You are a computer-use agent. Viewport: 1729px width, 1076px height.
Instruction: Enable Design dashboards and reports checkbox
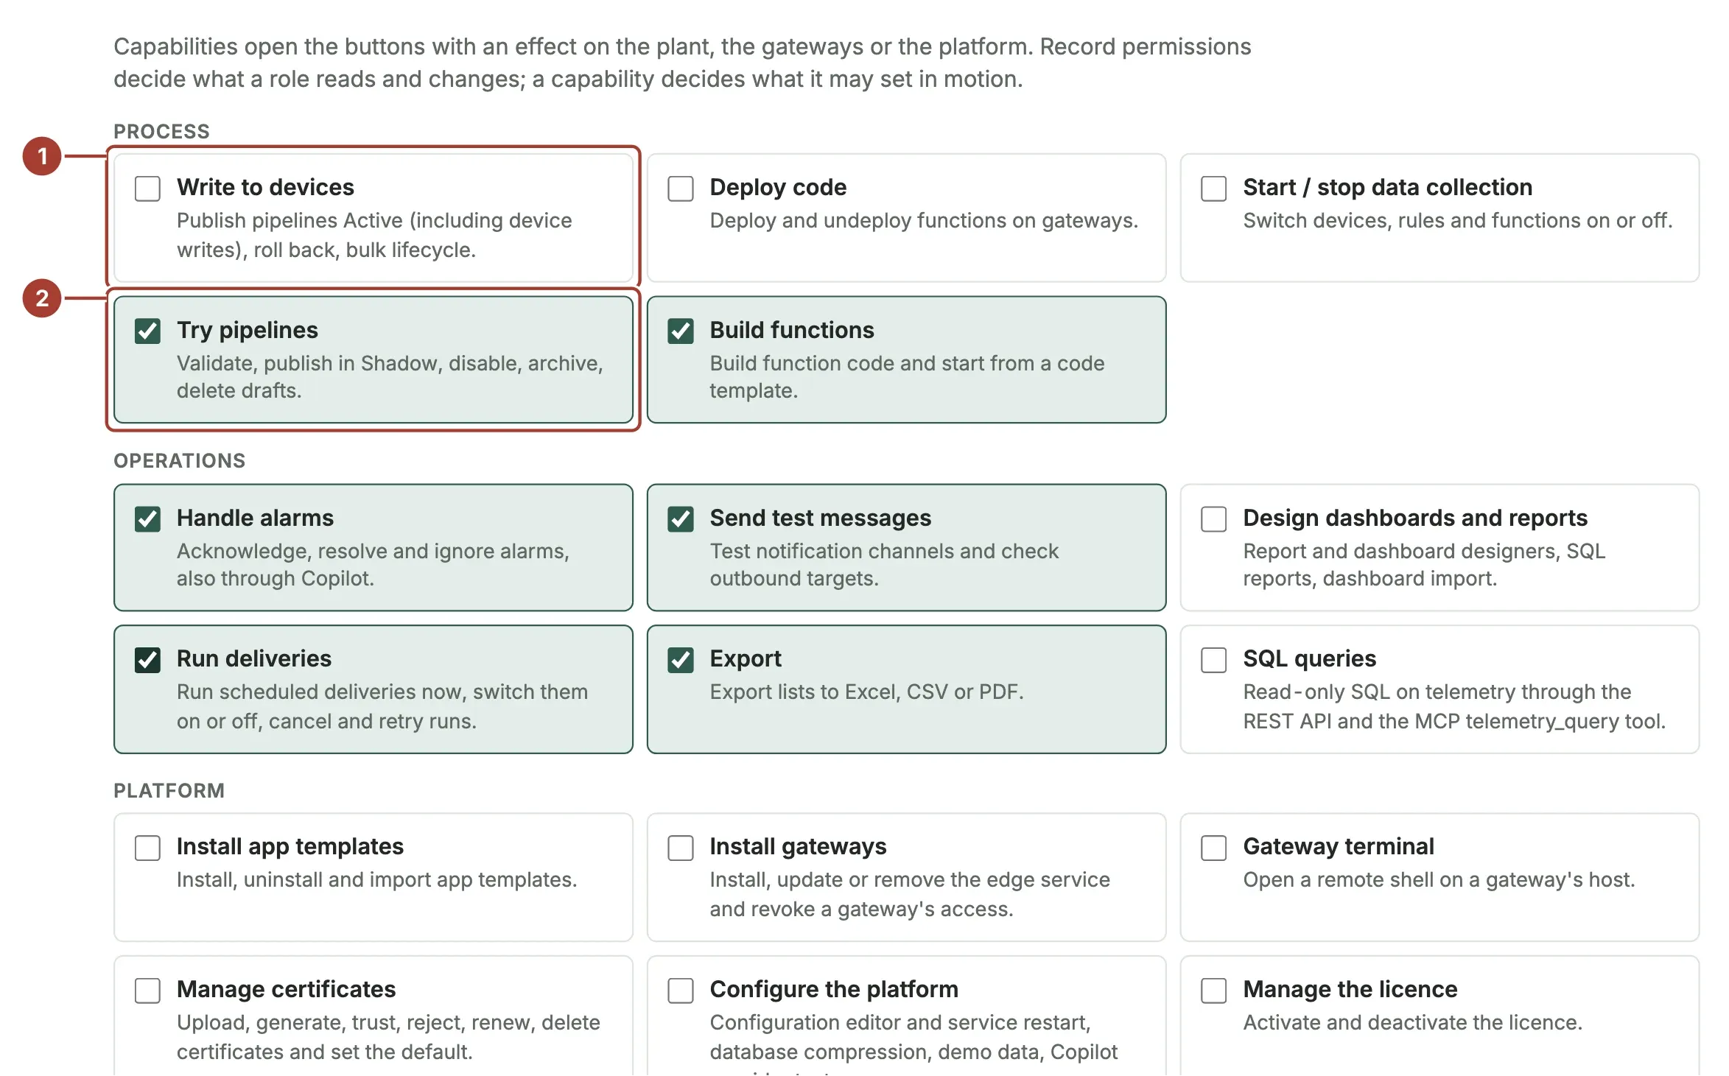1213,519
